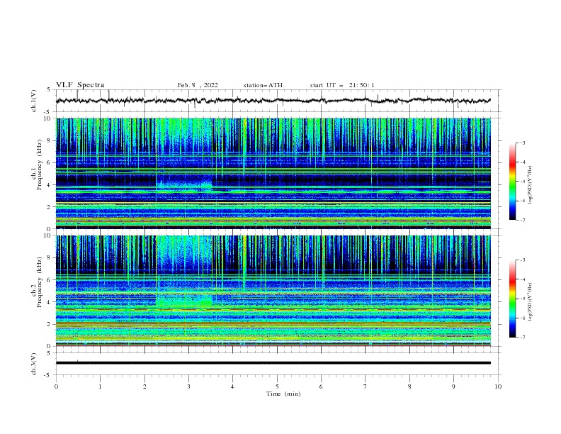Click the '-7' tick on ch.2 colorbar
Viewport: 561px width, 434px height.
pos(523,337)
